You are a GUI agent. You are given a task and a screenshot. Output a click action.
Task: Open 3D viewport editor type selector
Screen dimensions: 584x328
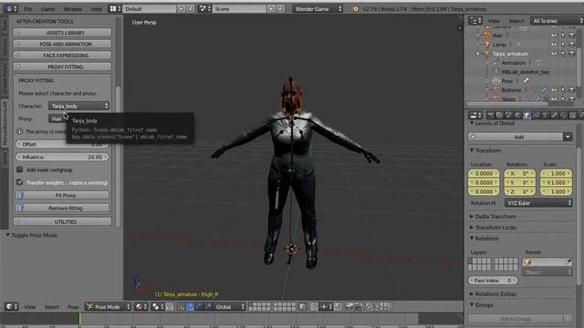pos(11,306)
